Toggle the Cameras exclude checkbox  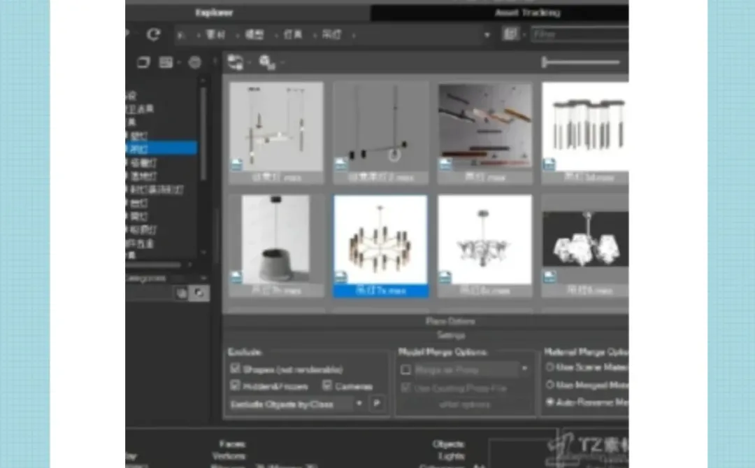click(x=327, y=385)
